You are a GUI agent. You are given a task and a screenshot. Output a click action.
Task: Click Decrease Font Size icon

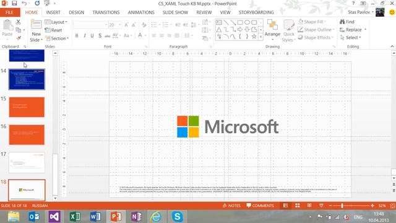point(134,25)
